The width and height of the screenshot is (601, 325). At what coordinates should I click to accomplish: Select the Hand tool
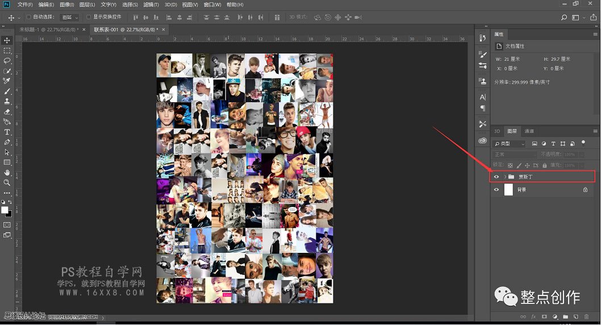(7, 173)
